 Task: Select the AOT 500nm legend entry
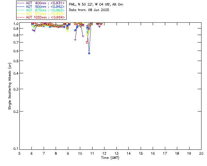click(40, 6)
